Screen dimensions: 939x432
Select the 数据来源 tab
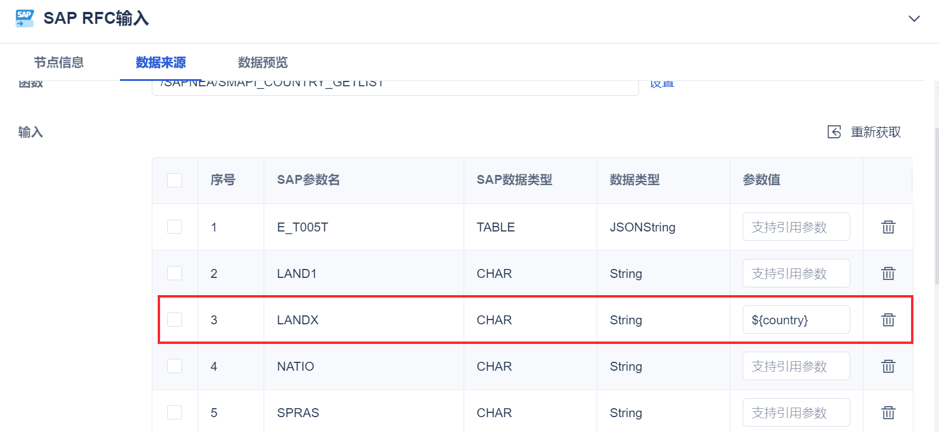pyautogui.click(x=161, y=62)
